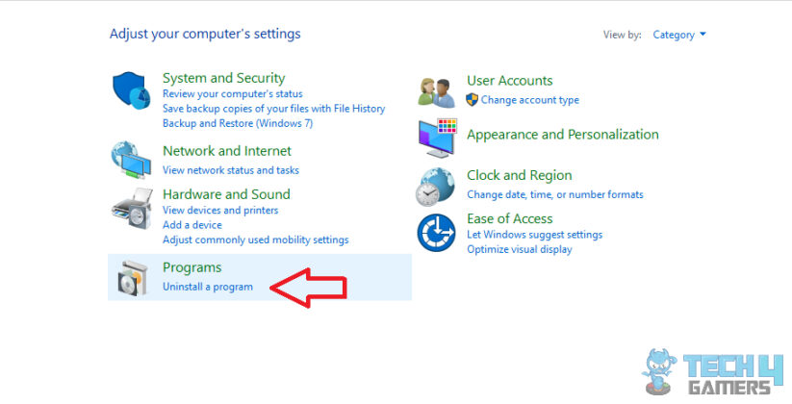Click the Network and Internet globe icon
Viewport: 792px width, 404px height.
133,160
